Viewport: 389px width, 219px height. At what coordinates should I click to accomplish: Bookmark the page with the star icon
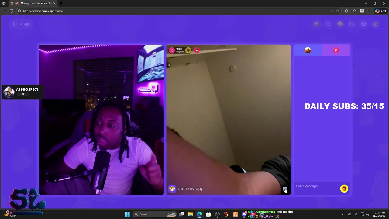coord(338,11)
